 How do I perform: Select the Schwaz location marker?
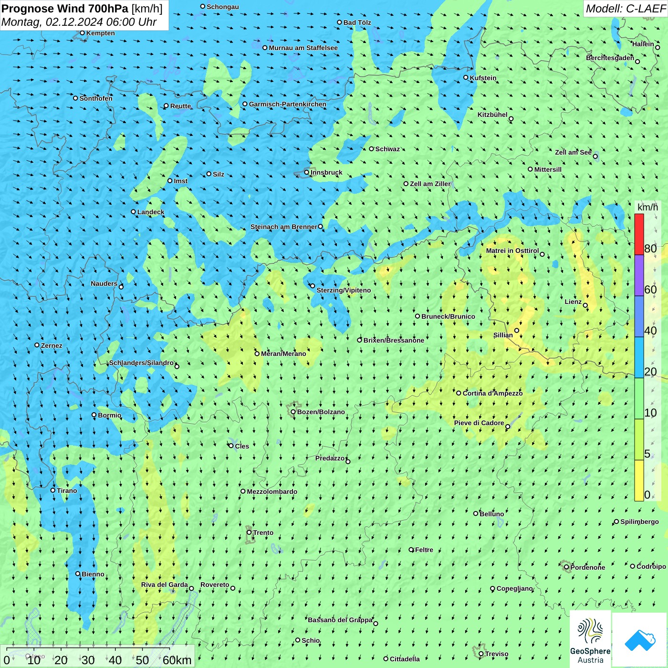pos(372,149)
